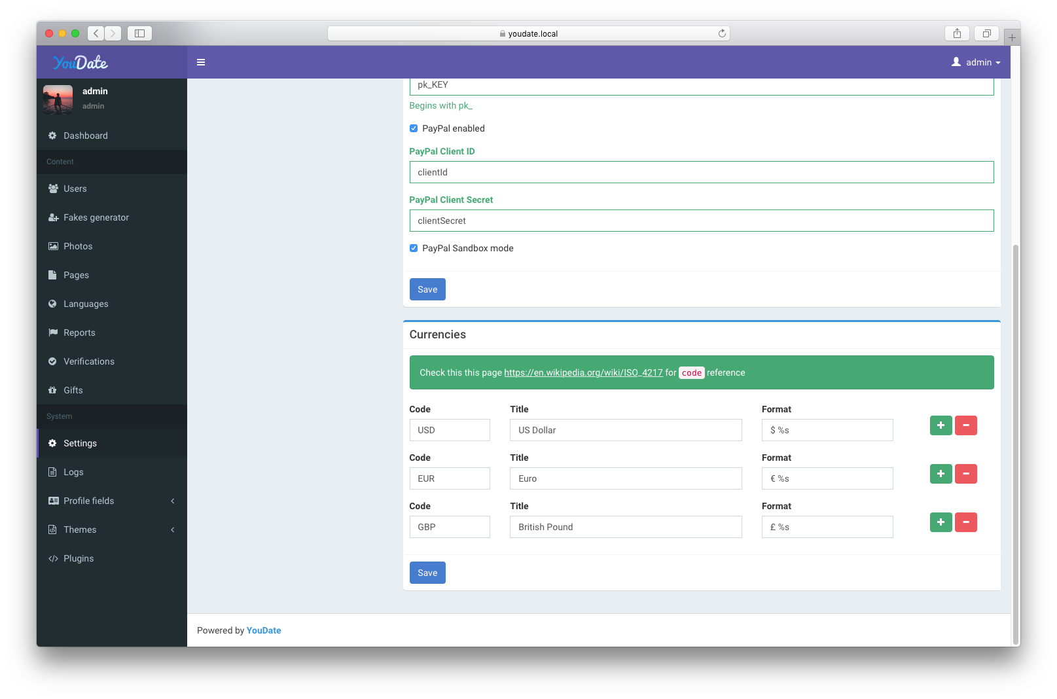This screenshot has width=1057, height=699.
Task: Save the Currencies settings
Action: point(427,573)
